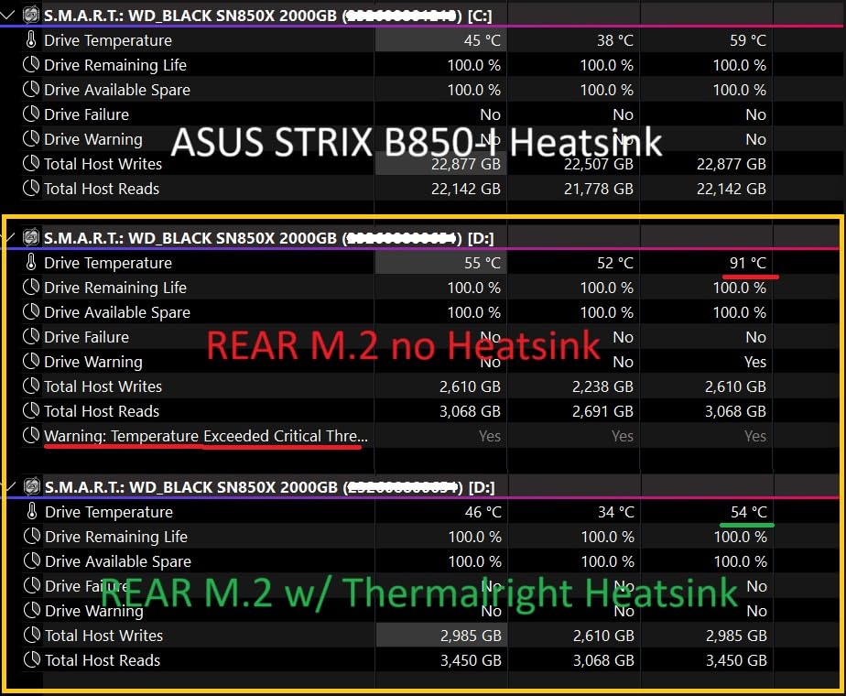
Task: Select the highlighted current 2,985 GB Total Host Writes value
Action: [x=471, y=636]
